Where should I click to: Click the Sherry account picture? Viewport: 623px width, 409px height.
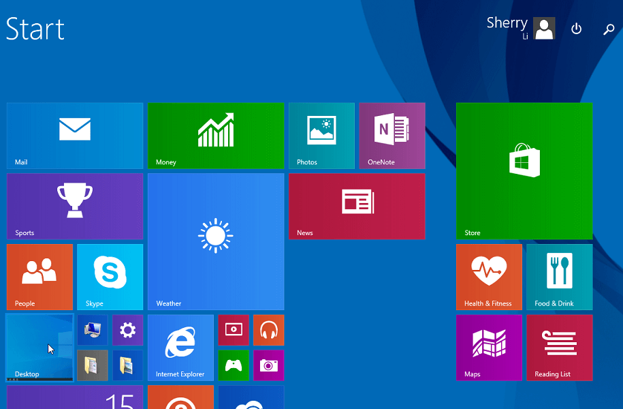pyautogui.click(x=544, y=28)
